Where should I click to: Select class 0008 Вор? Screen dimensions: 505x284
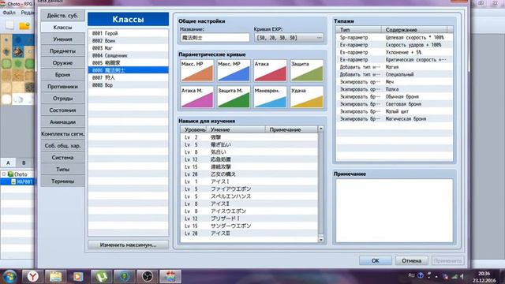pyautogui.click(x=128, y=85)
